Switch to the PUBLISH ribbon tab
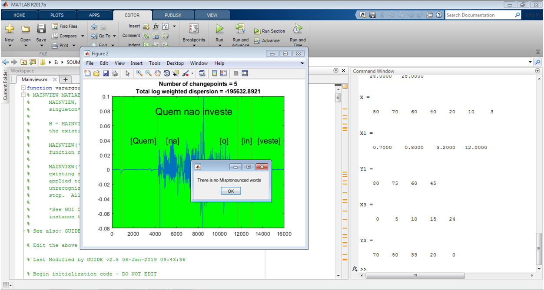Screen dimensions: 544x290 [x=173, y=15]
